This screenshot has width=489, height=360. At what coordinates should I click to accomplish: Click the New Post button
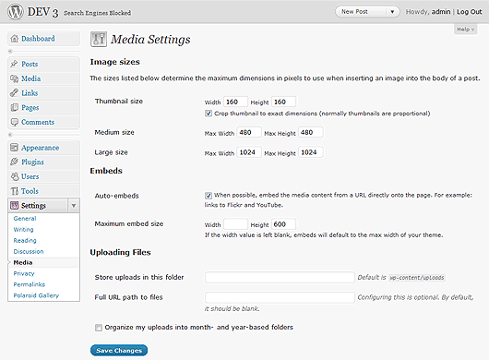(x=361, y=12)
